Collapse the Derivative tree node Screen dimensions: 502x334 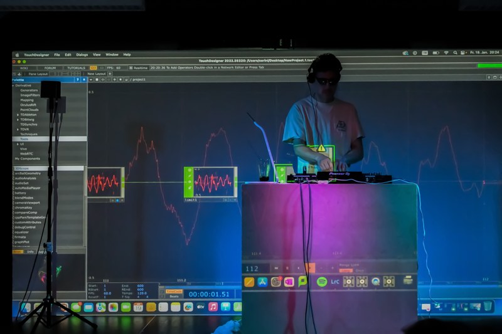pos(13,85)
